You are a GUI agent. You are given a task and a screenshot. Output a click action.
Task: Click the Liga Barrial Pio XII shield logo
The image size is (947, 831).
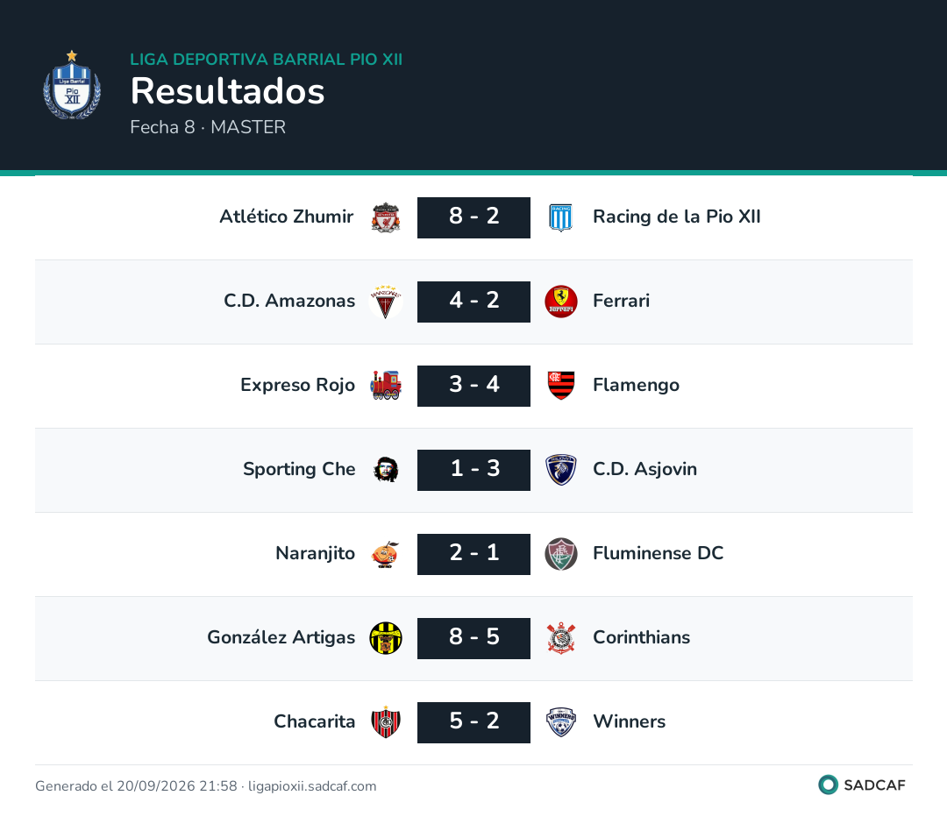(72, 85)
